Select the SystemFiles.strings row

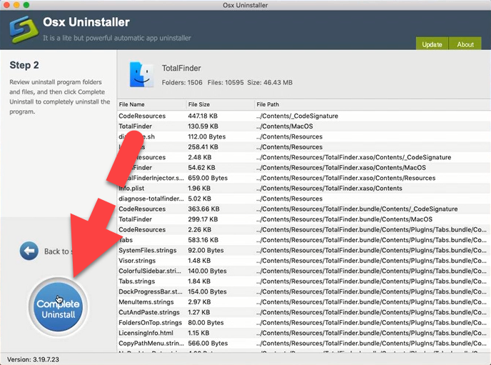[304, 250]
